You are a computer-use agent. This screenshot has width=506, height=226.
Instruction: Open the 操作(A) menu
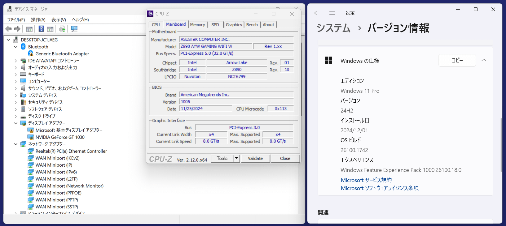38,19
